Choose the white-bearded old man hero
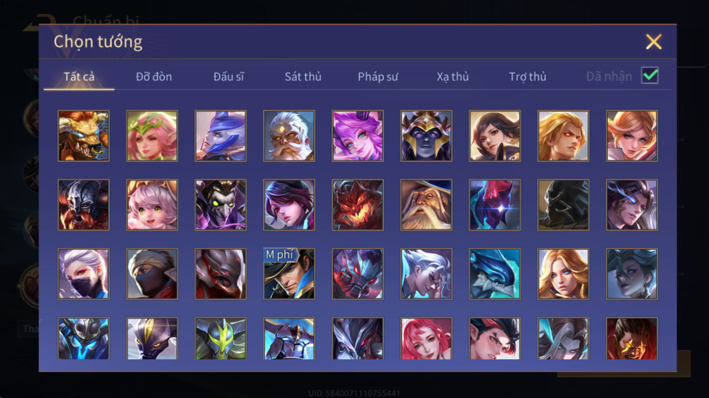Viewport: 709px width, 398px height. click(289, 136)
